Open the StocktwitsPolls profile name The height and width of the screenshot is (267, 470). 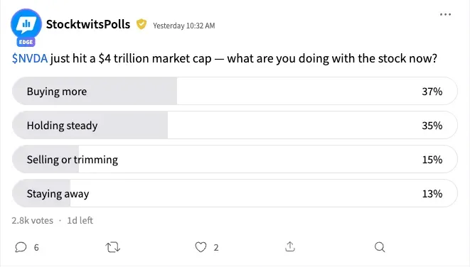click(x=88, y=24)
